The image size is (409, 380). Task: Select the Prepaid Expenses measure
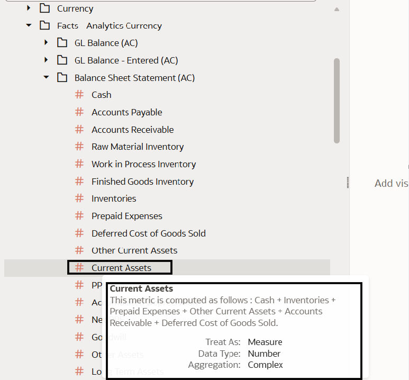tap(127, 216)
